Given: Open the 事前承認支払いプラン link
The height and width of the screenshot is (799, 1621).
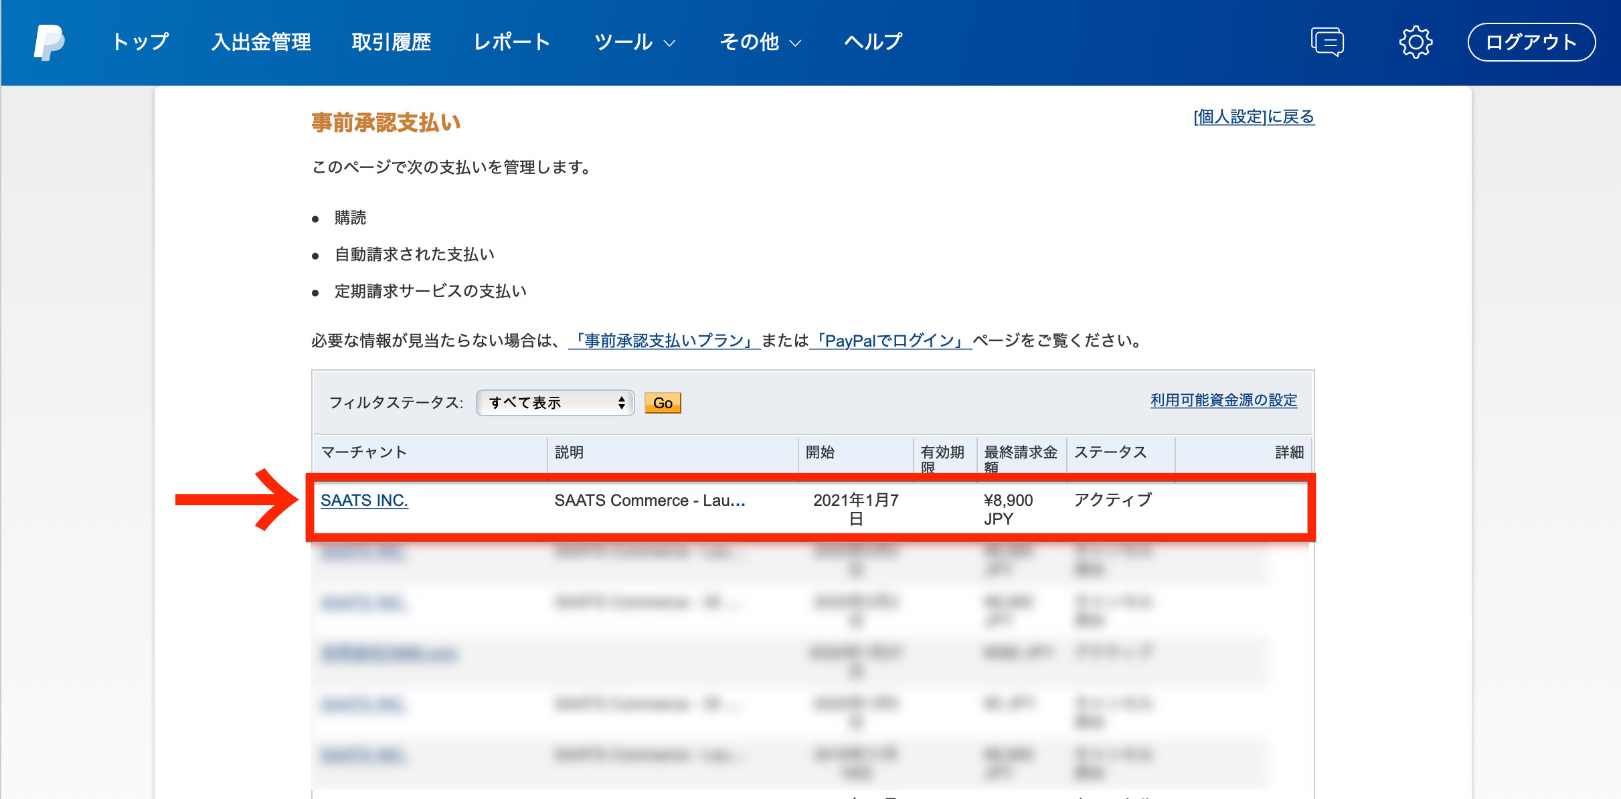Looking at the screenshot, I should (664, 341).
